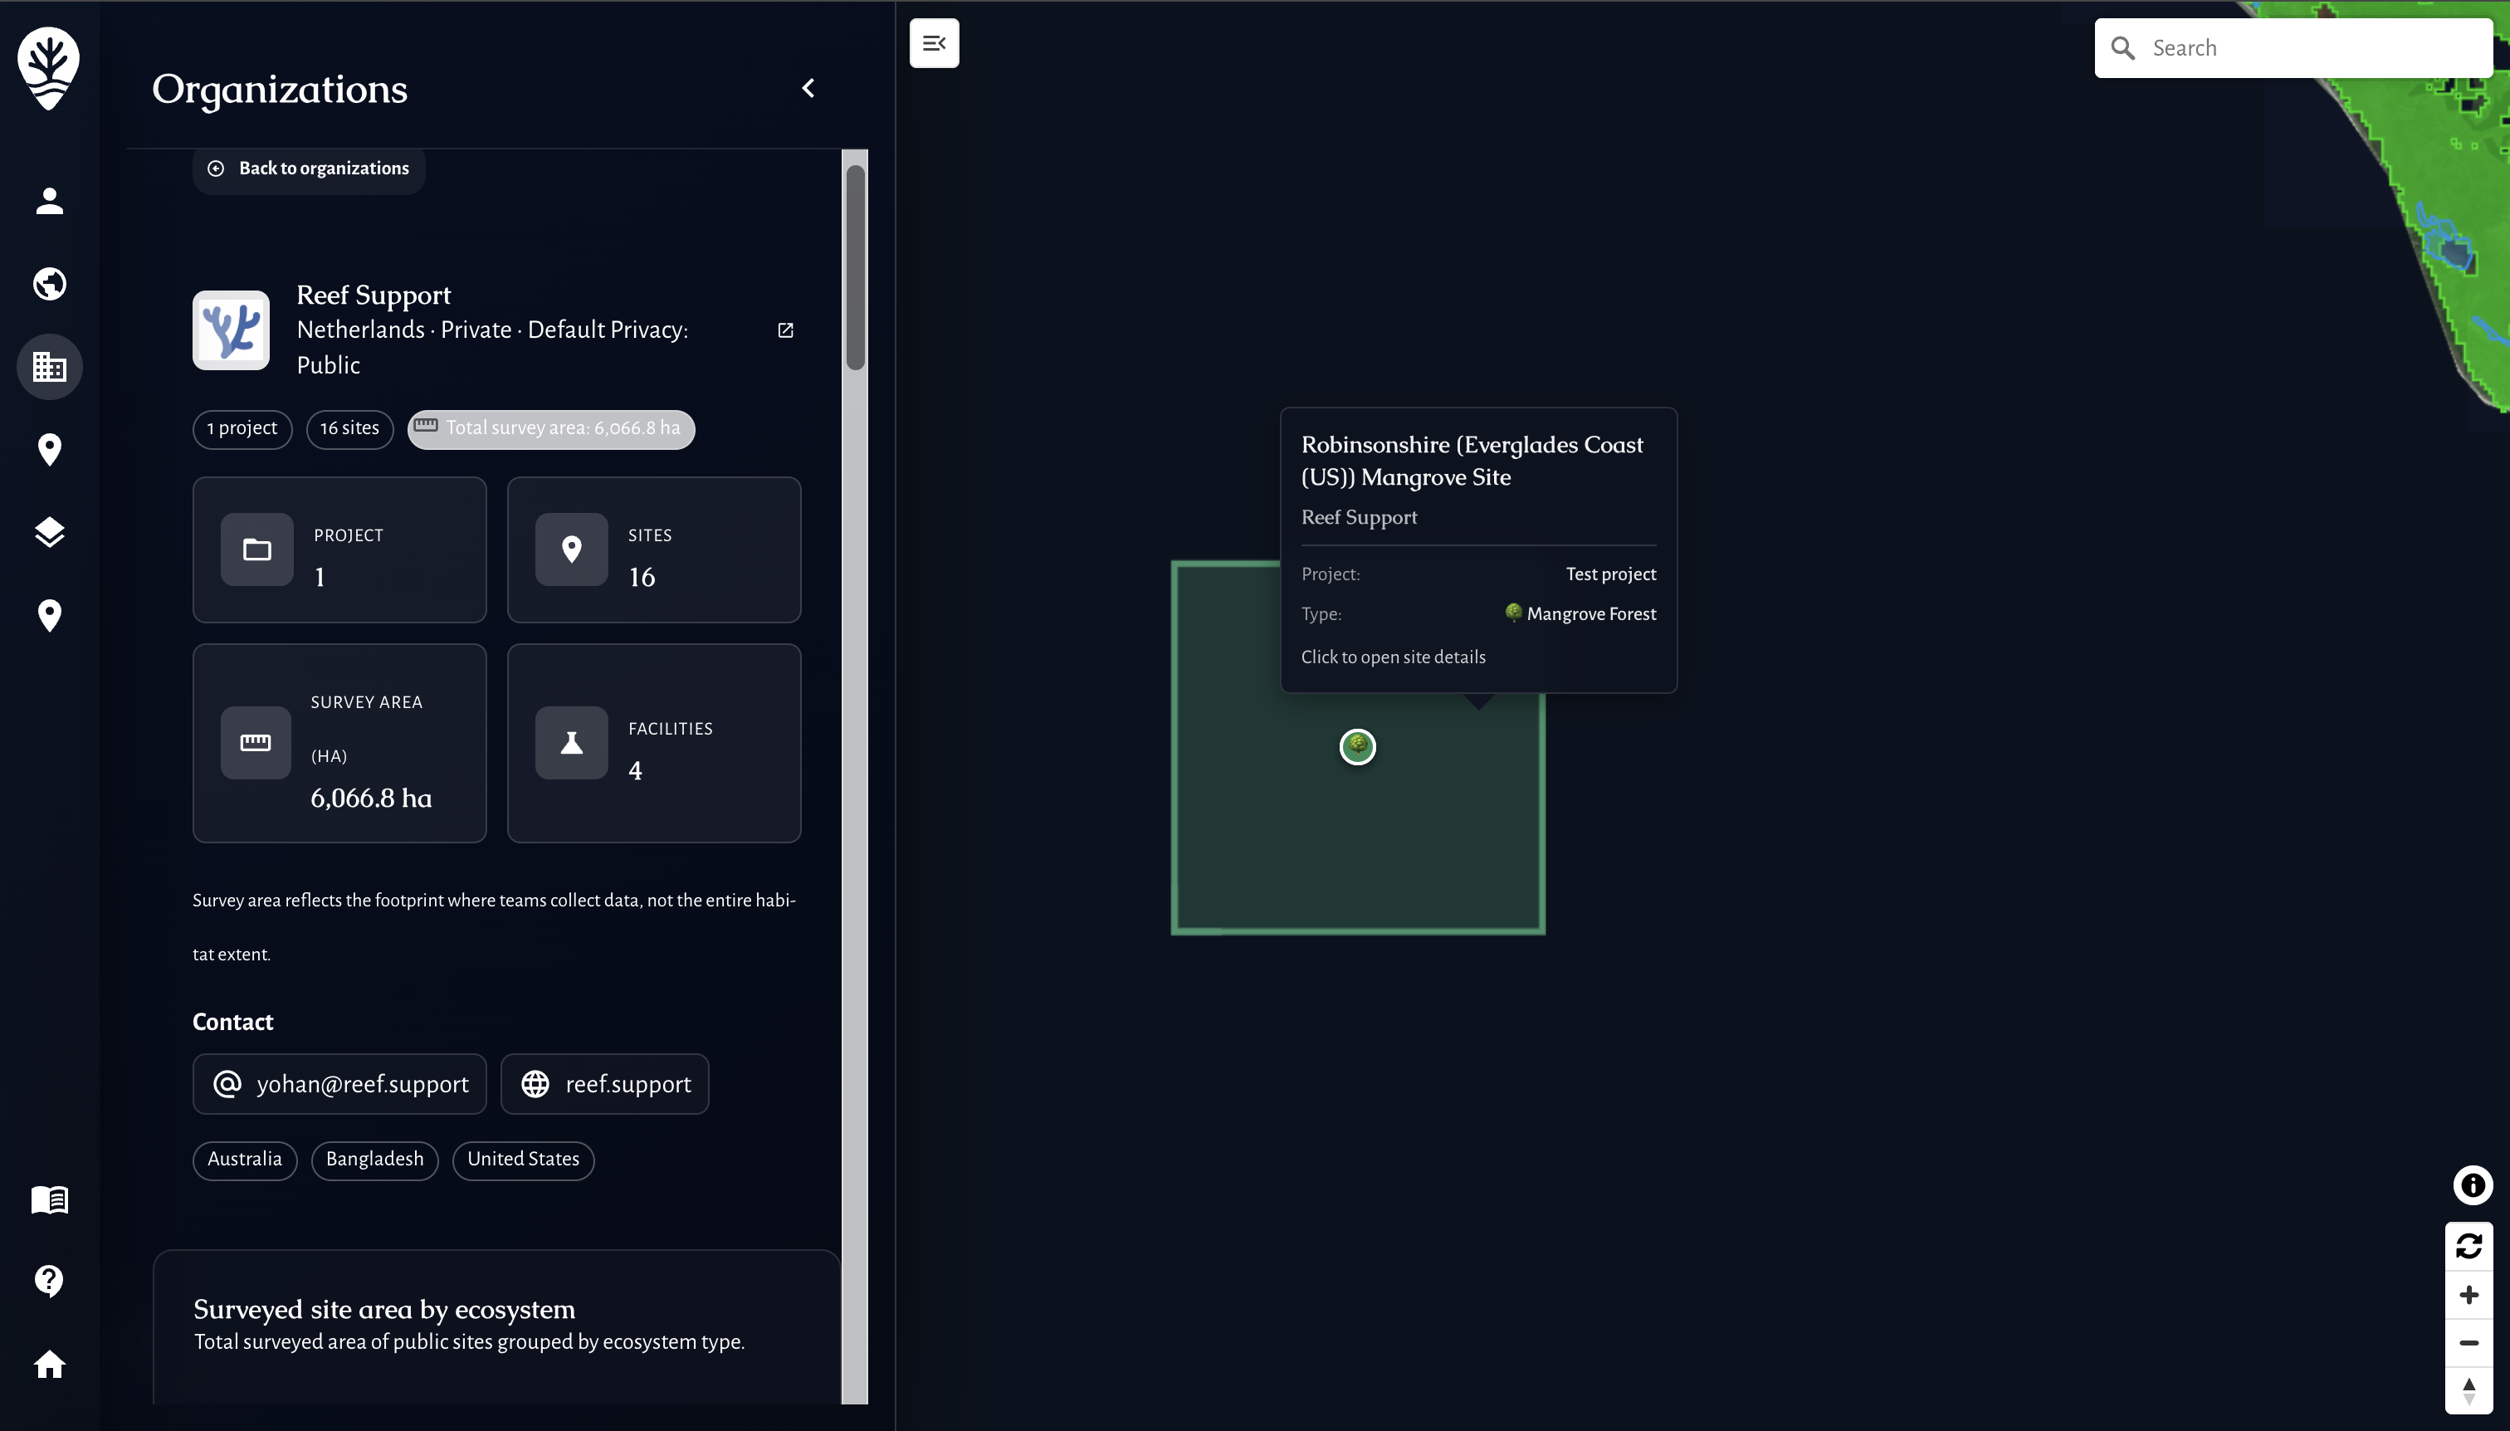Screen dimensions: 2510x1431
Task: Collapse the Organizations panel chevron
Action: (x=808, y=87)
